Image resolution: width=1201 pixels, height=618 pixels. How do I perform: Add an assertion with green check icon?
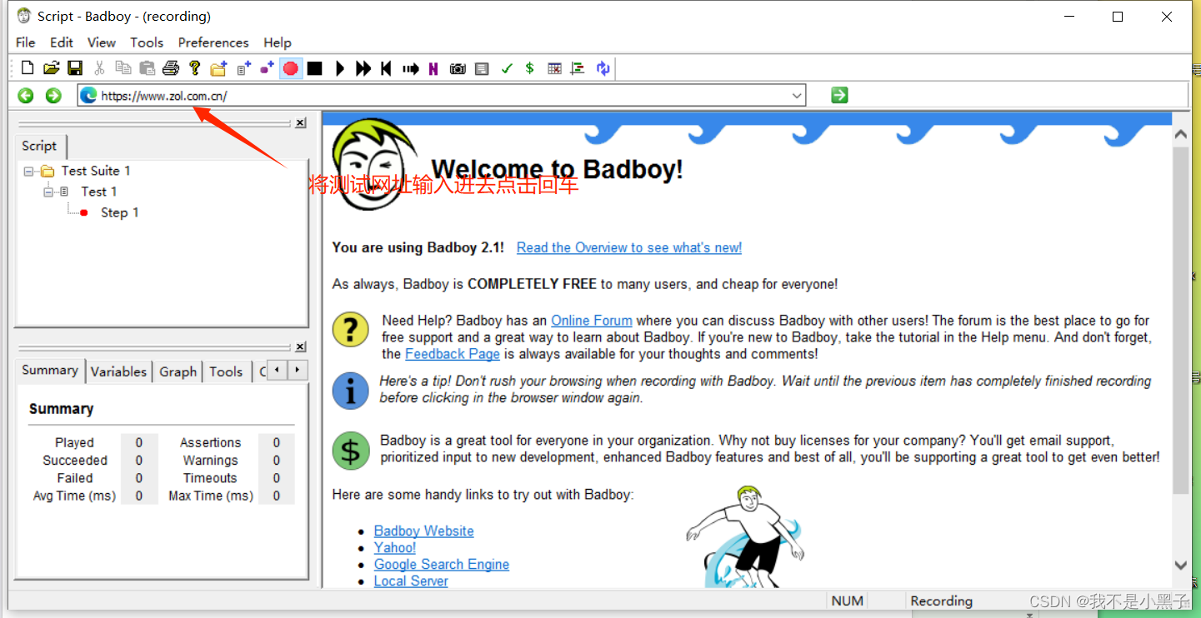point(506,68)
